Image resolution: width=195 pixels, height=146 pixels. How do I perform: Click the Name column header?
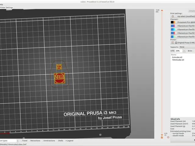pos(173,55)
